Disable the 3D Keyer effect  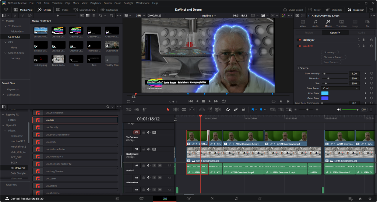[x=300, y=40]
